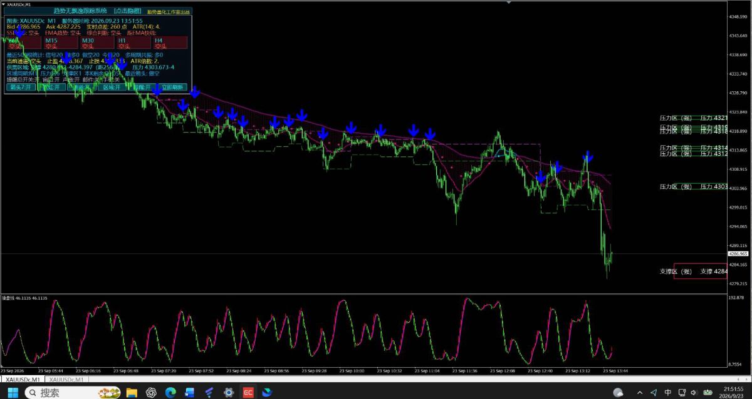The width and height of the screenshot is (752, 399).
Task: Click the 立即刷新 refresh button
Action: coord(172,88)
